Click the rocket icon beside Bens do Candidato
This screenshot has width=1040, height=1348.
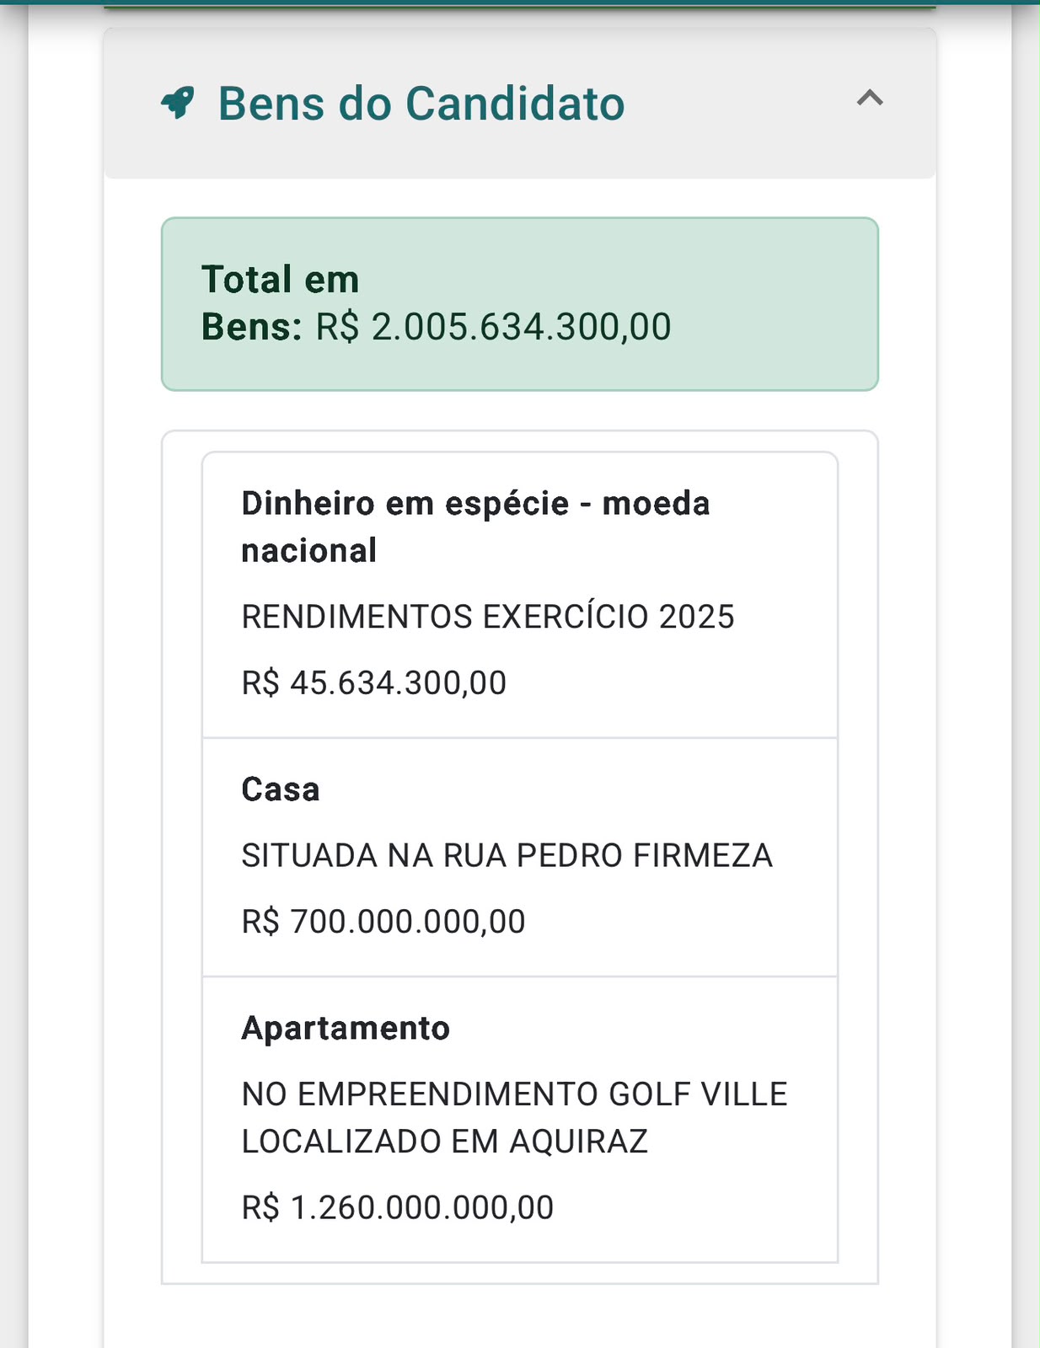[178, 103]
